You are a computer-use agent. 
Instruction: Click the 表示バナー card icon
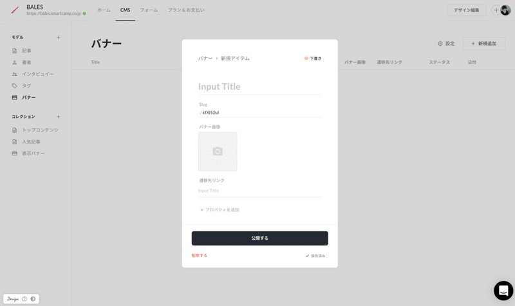pos(14,153)
